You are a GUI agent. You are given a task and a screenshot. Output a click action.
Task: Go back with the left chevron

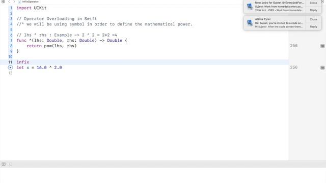tap(9, 2)
